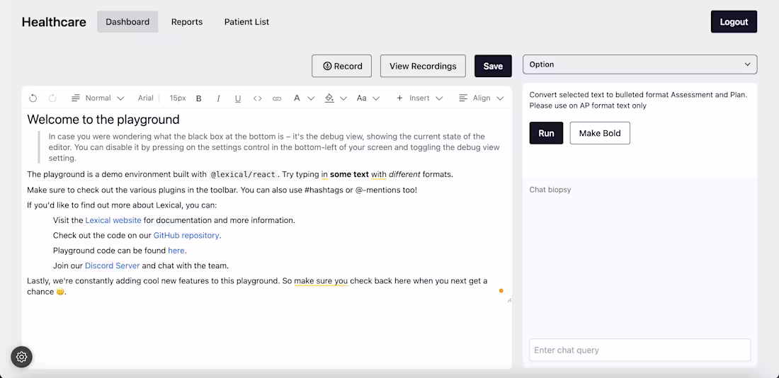
Task: Open the settings gear at bottom-left
Action: point(21,357)
